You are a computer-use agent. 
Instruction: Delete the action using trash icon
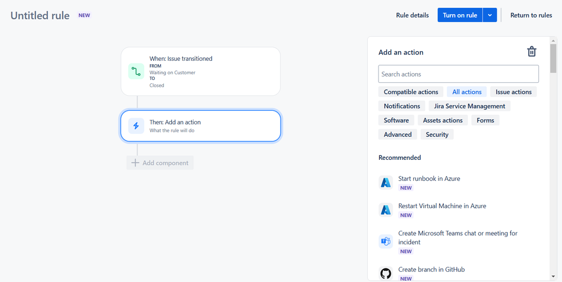point(532,52)
